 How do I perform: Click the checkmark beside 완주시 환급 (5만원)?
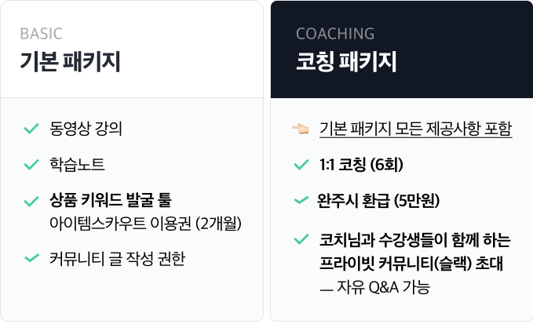(301, 200)
